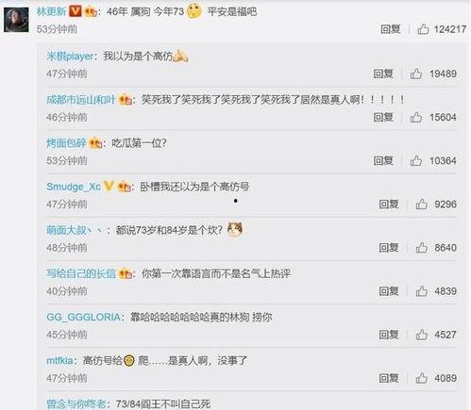
Task: Like the top comment with 124217 likes
Action: coord(423,29)
